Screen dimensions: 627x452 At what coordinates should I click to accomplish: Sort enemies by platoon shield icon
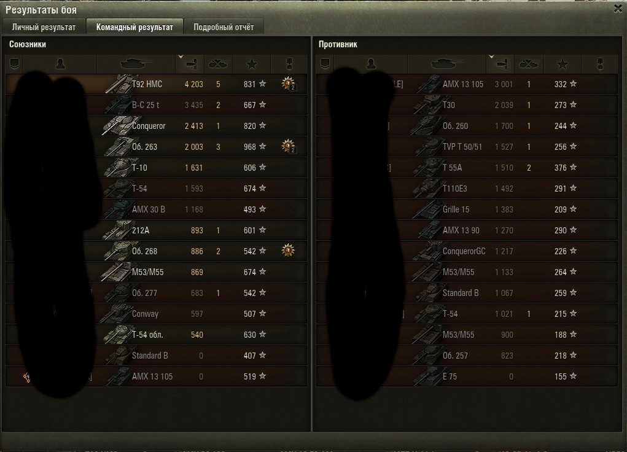point(325,64)
